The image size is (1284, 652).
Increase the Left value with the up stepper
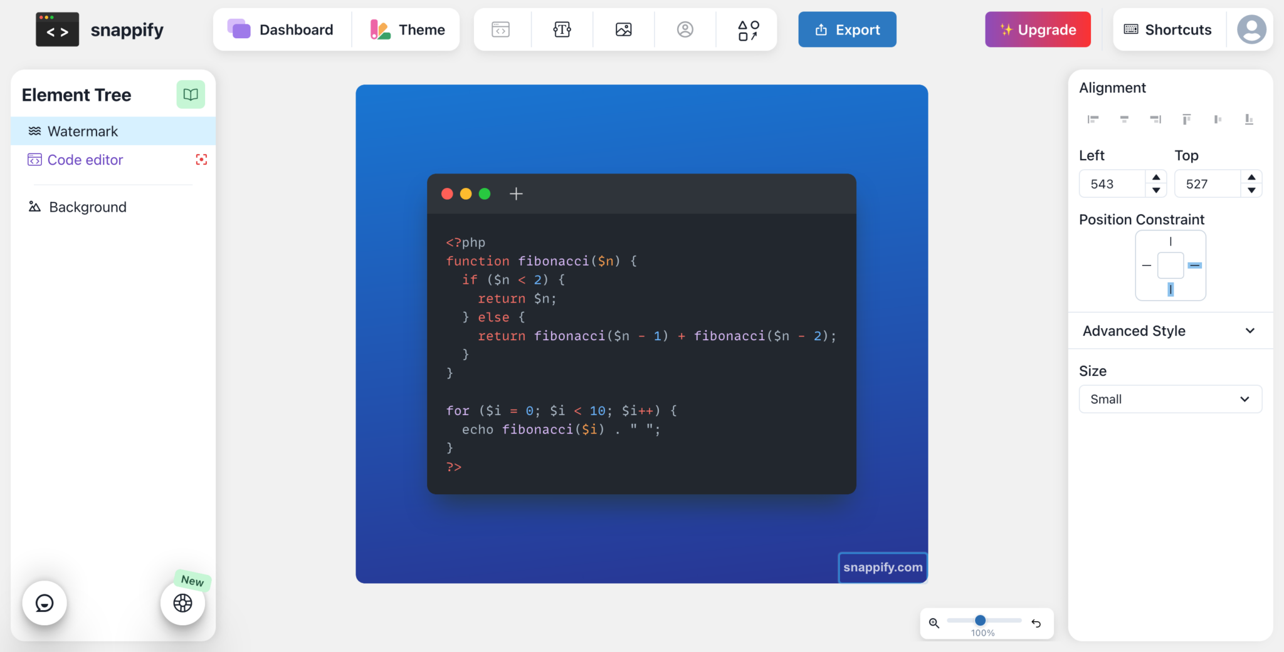[x=1155, y=177]
